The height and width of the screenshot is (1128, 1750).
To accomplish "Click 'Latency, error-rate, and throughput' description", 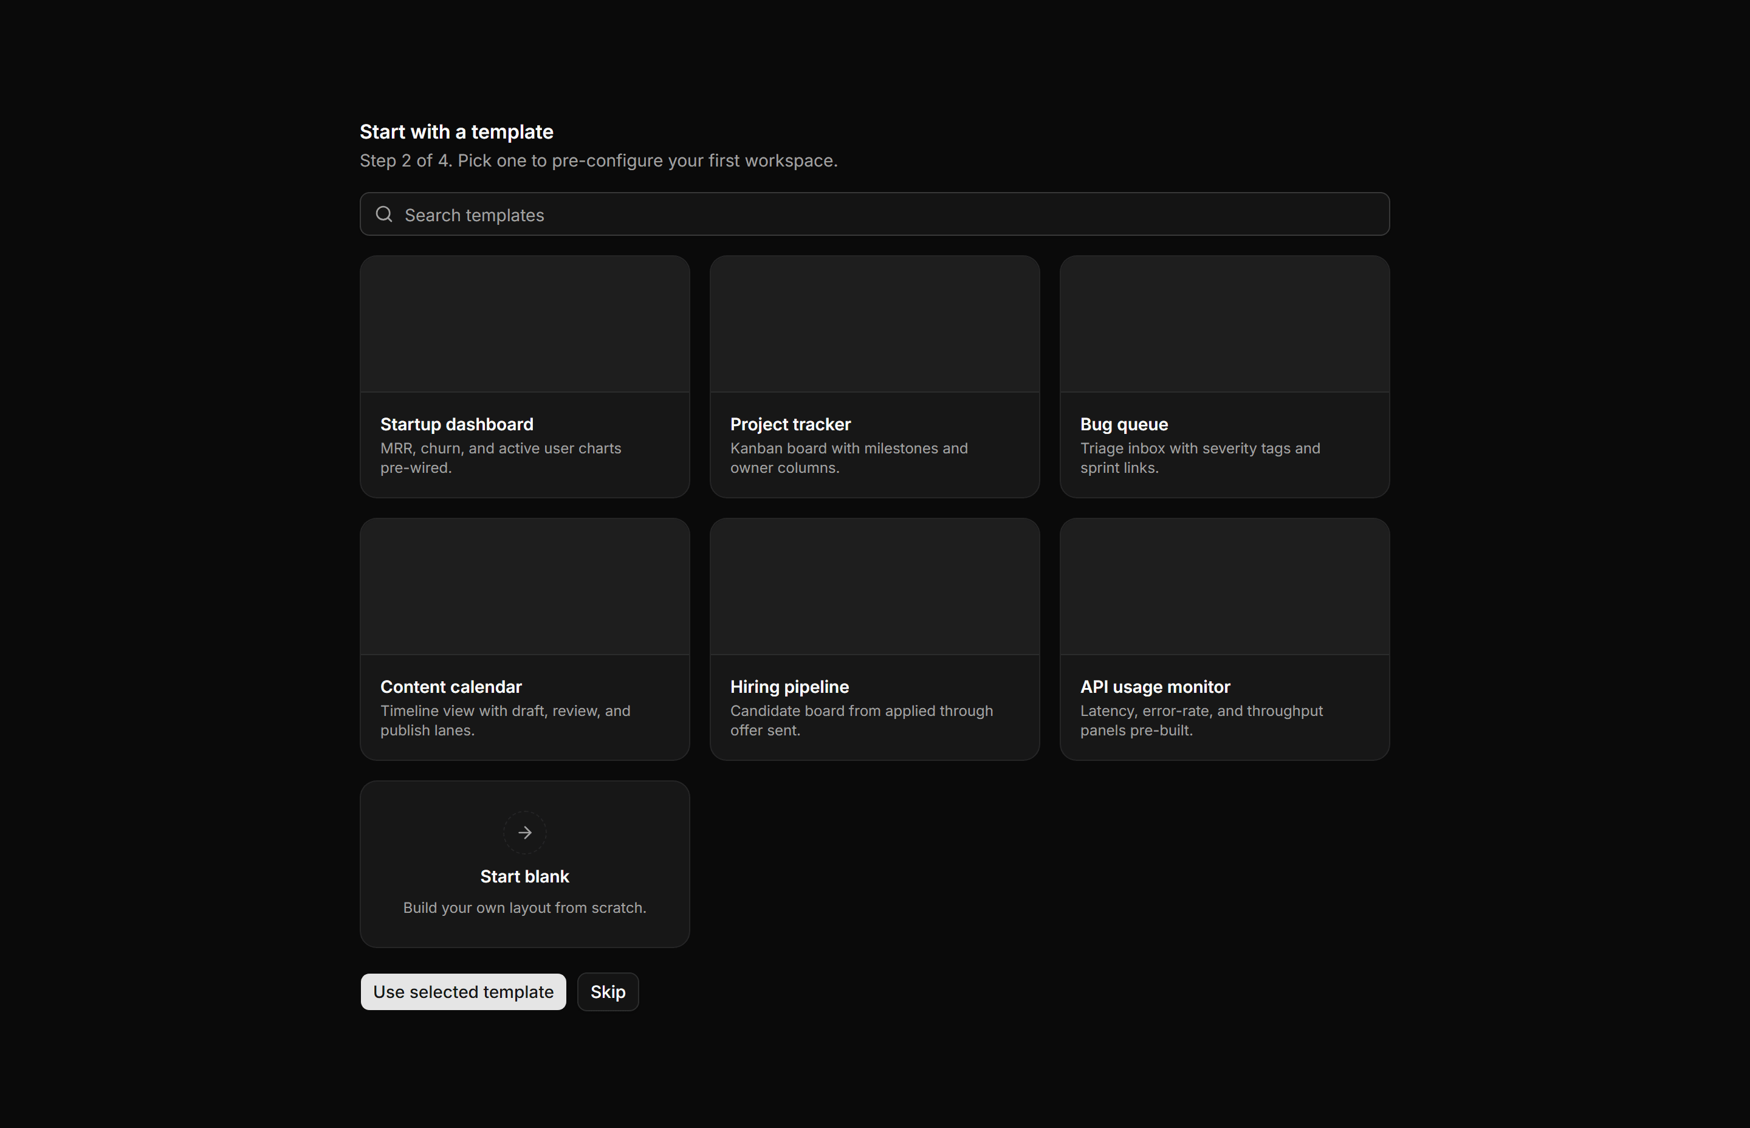I will (x=1201, y=720).
